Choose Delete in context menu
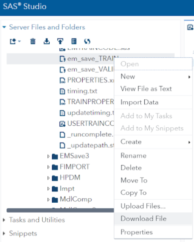The image size is (194, 242). [153, 168]
